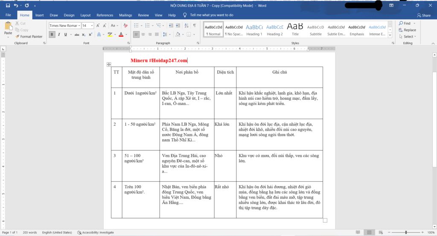Sort the selected text

(186, 26)
